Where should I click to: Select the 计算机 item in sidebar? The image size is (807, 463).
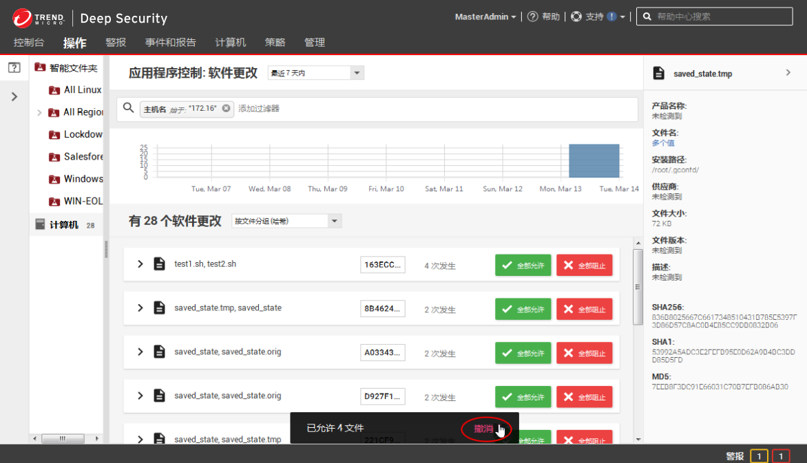[64, 225]
